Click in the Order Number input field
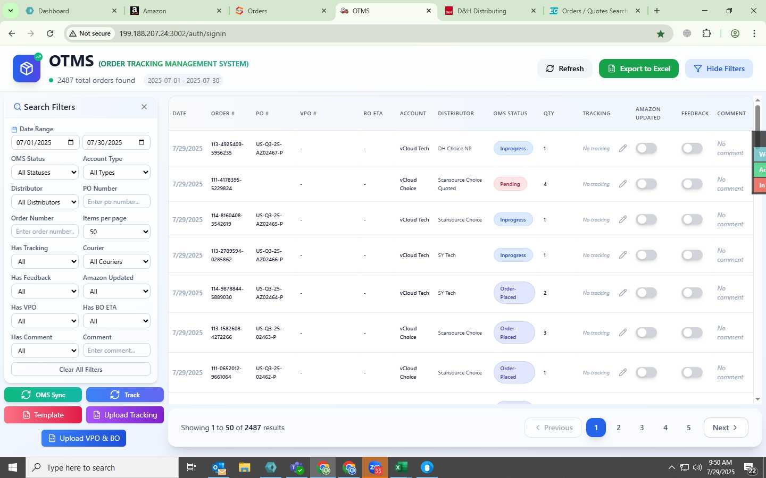The width and height of the screenshot is (766, 478). pyautogui.click(x=45, y=232)
